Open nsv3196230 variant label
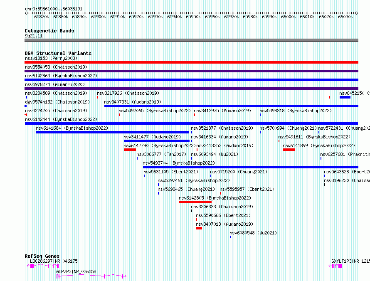 pyautogui.click(x=347, y=180)
